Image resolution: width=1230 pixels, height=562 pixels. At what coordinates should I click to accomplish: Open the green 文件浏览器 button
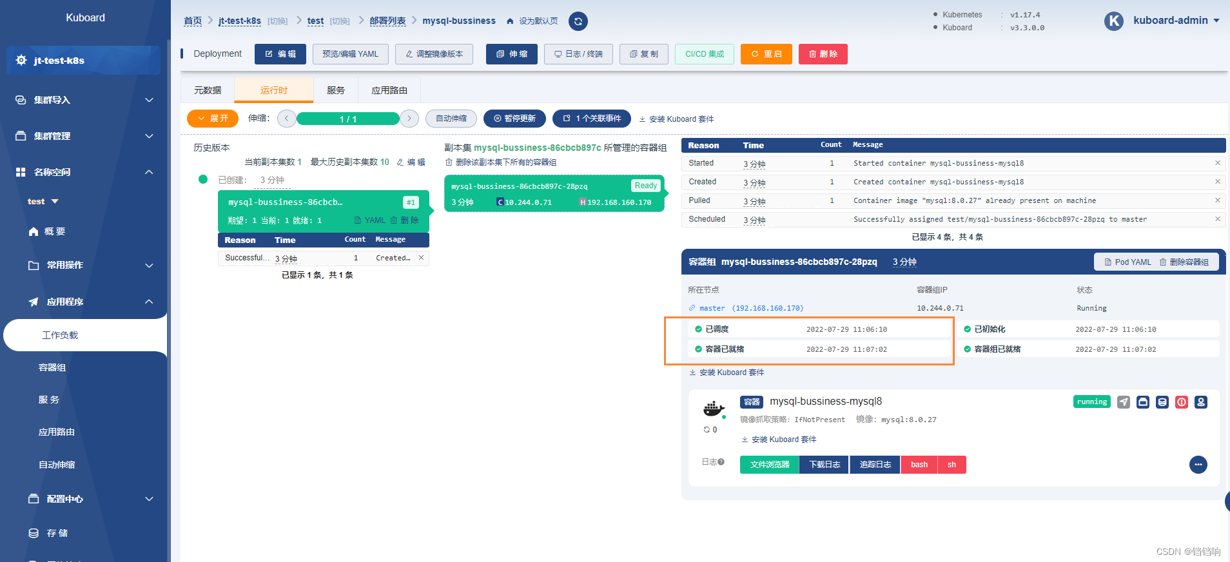click(770, 465)
